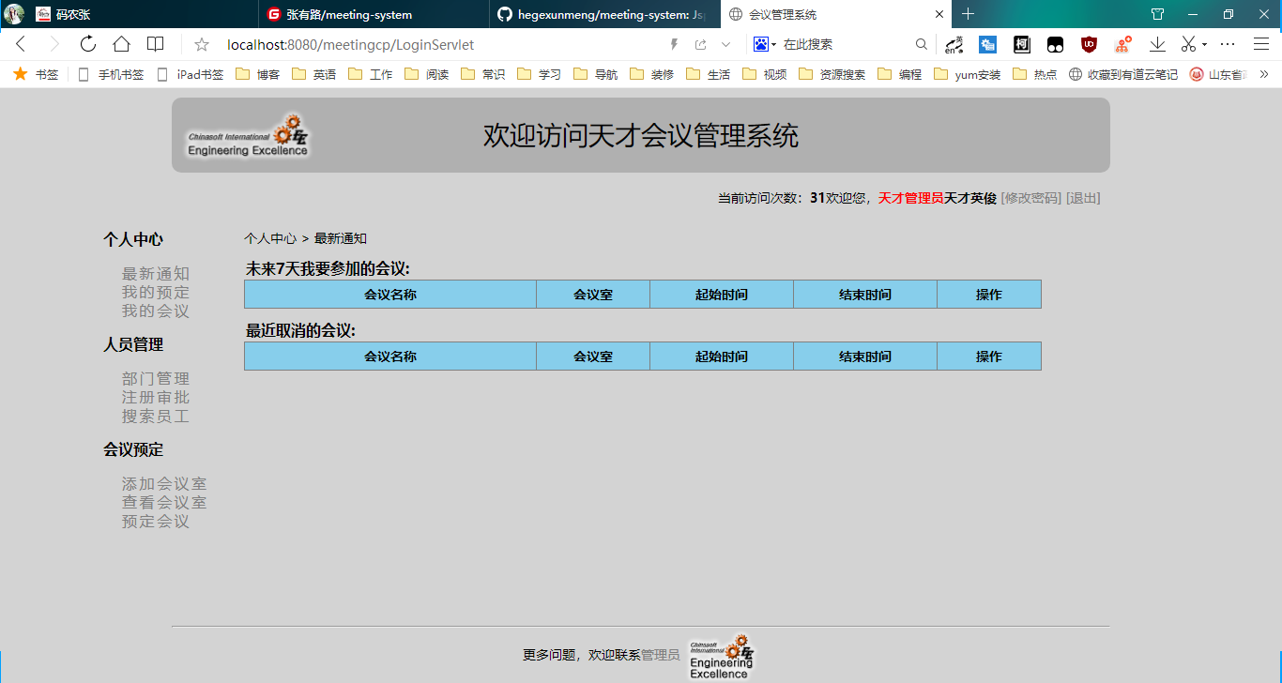Open the browser hamburger menu
1282x683 pixels.
pos(1261,43)
